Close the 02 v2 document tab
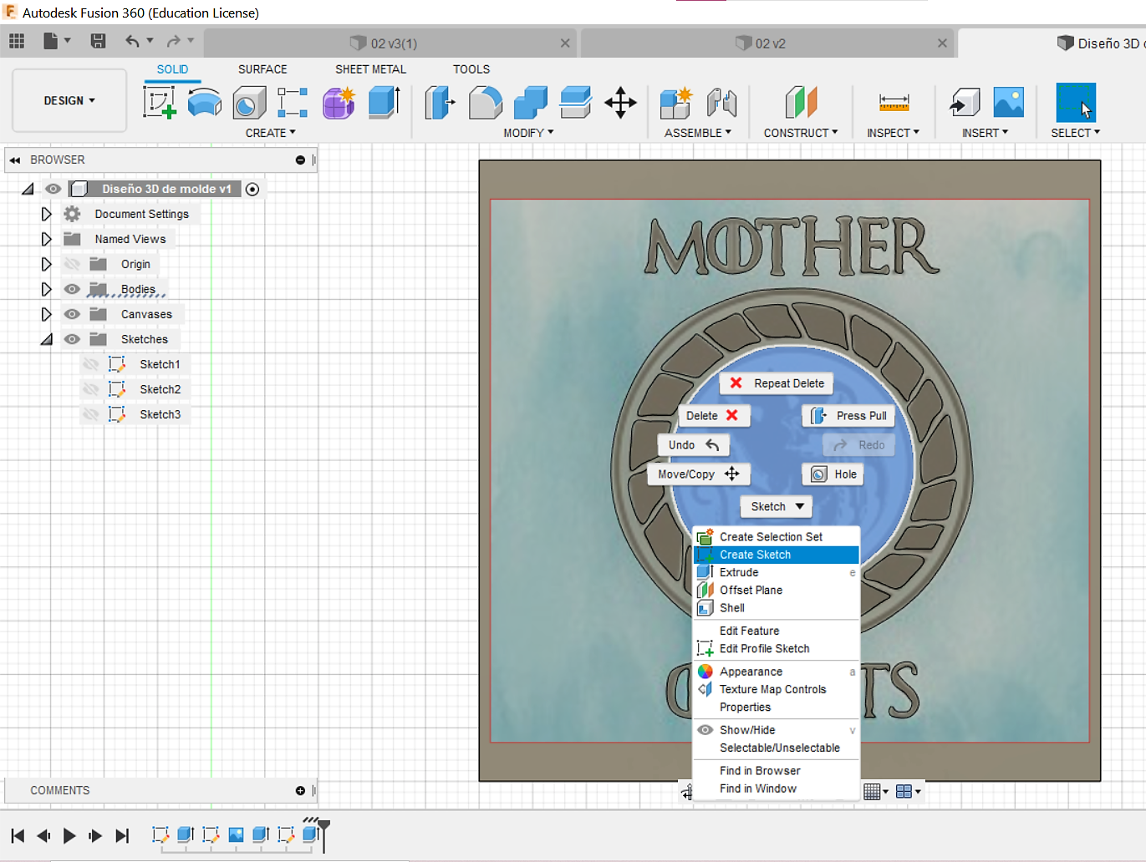This screenshot has width=1146, height=862. [x=942, y=43]
